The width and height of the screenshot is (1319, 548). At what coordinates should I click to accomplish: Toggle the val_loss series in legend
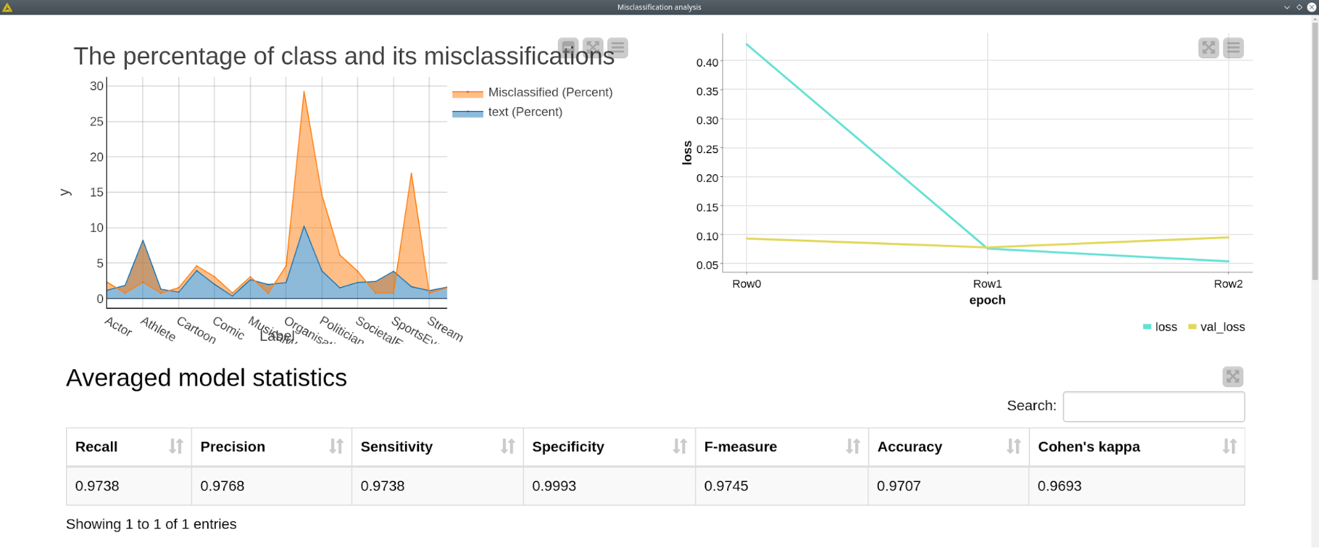[1216, 327]
